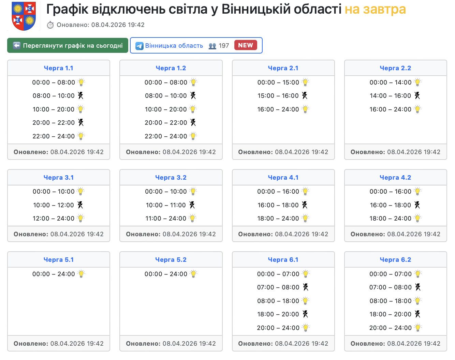Open the Черга 1.2 queue link

click(x=171, y=68)
